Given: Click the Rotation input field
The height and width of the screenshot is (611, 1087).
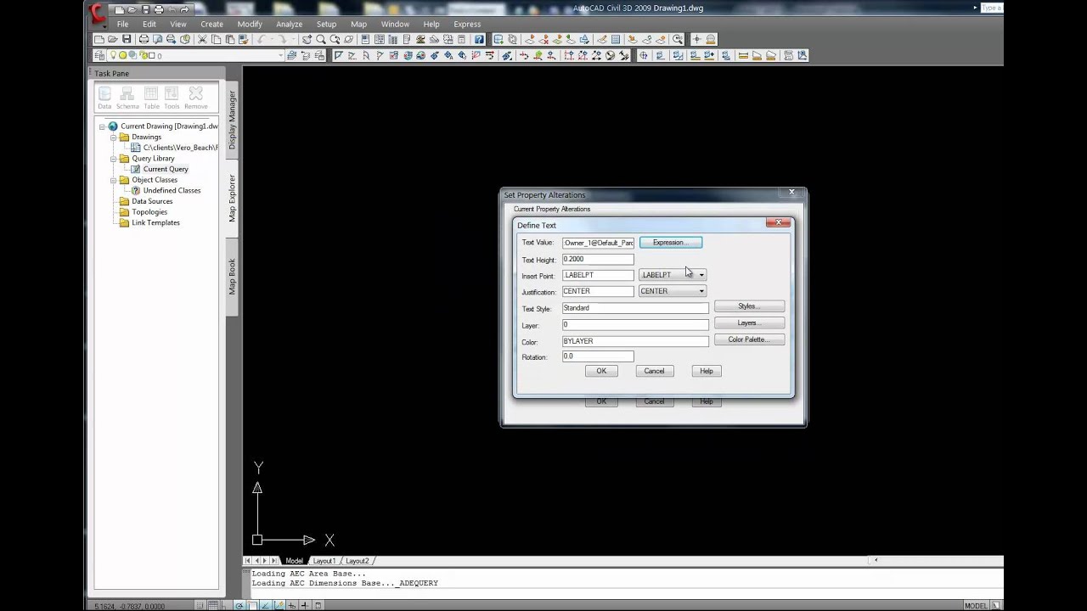Looking at the screenshot, I should coord(598,356).
